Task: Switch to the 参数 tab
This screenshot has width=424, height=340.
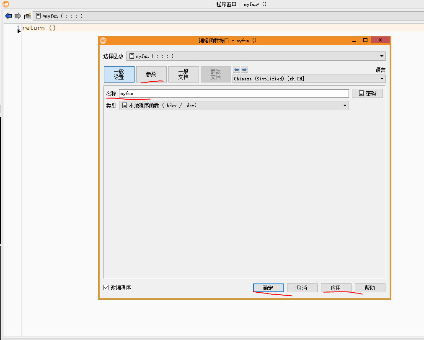Action: (x=151, y=74)
